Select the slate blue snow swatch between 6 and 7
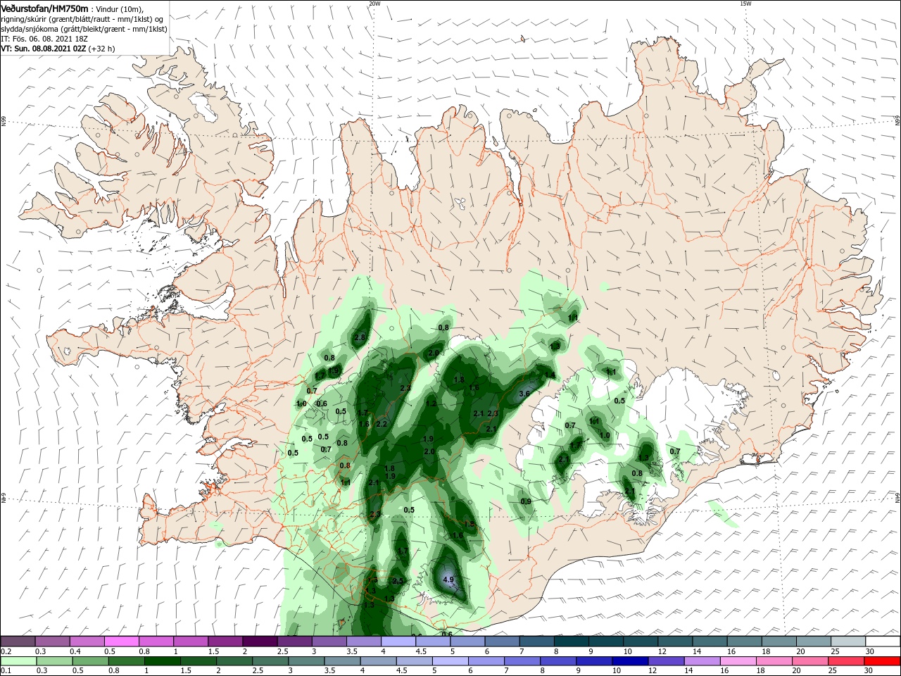 tap(502, 641)
